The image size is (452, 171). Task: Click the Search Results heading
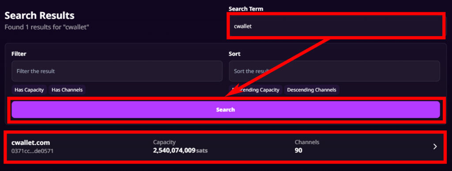coord(39,15)
